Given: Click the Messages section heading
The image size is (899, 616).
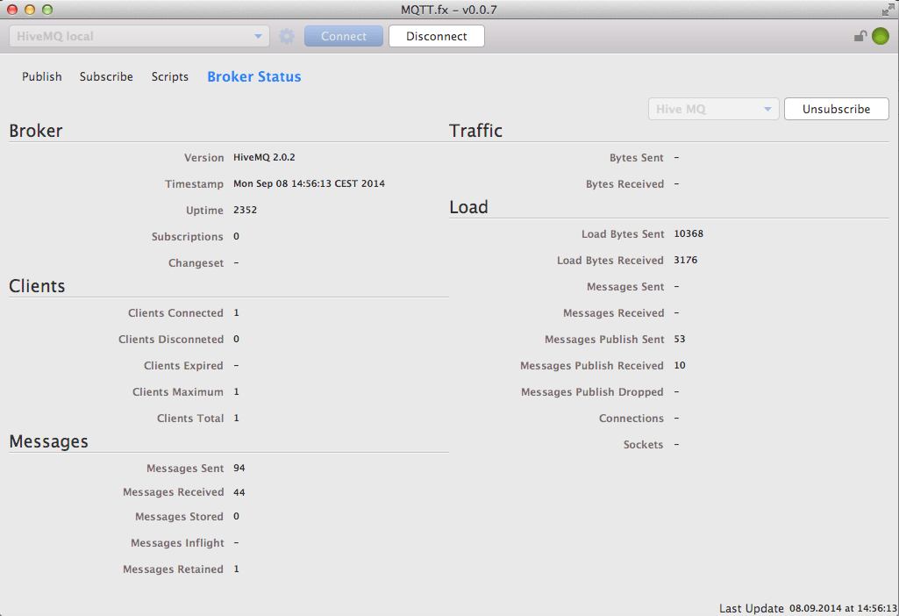Looking at the screenshot, I should [49, 441].
